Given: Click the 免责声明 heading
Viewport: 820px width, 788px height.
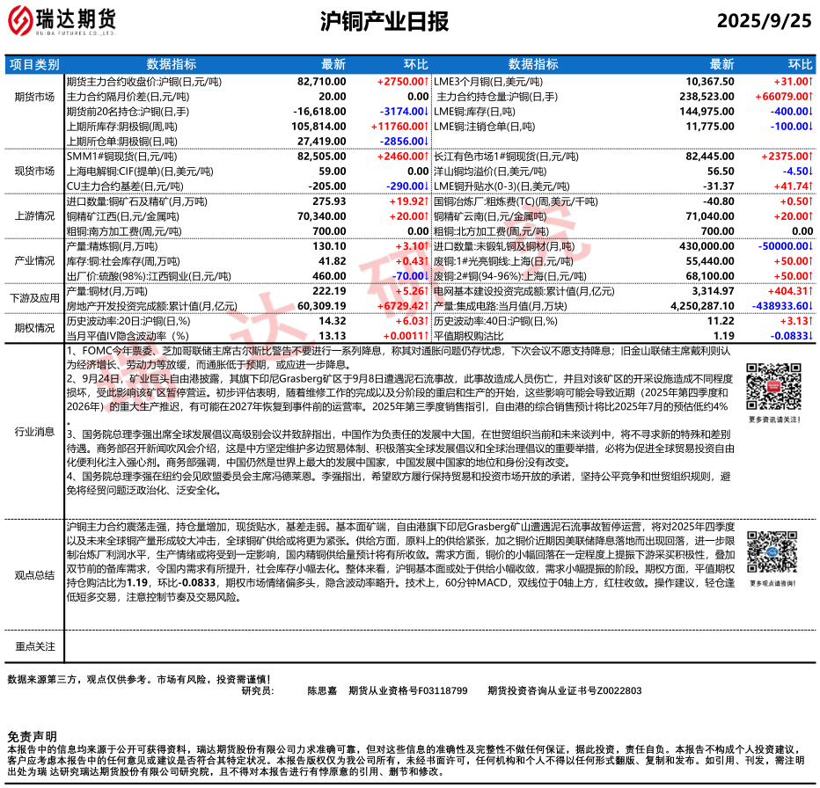Looking at the screenshot, I should [32, 735].
